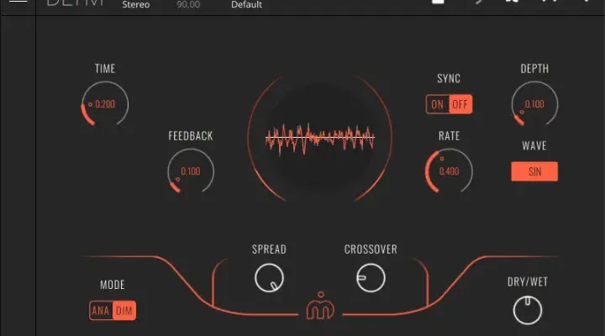Viewport: 605px width, 336px height.
Task: Click the SPREAD knob
Action: (269, 277)
